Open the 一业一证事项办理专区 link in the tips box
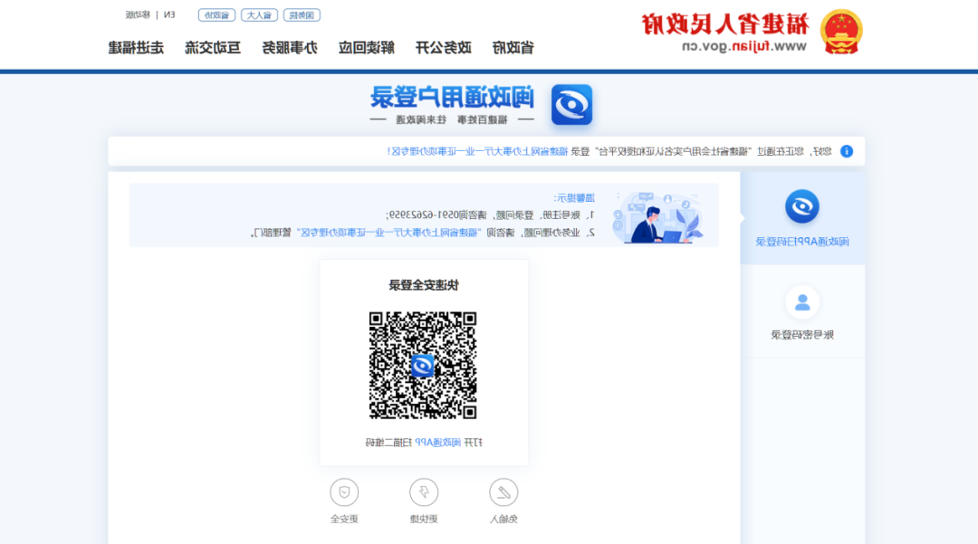978x544 pixels. tap(388, 233)
